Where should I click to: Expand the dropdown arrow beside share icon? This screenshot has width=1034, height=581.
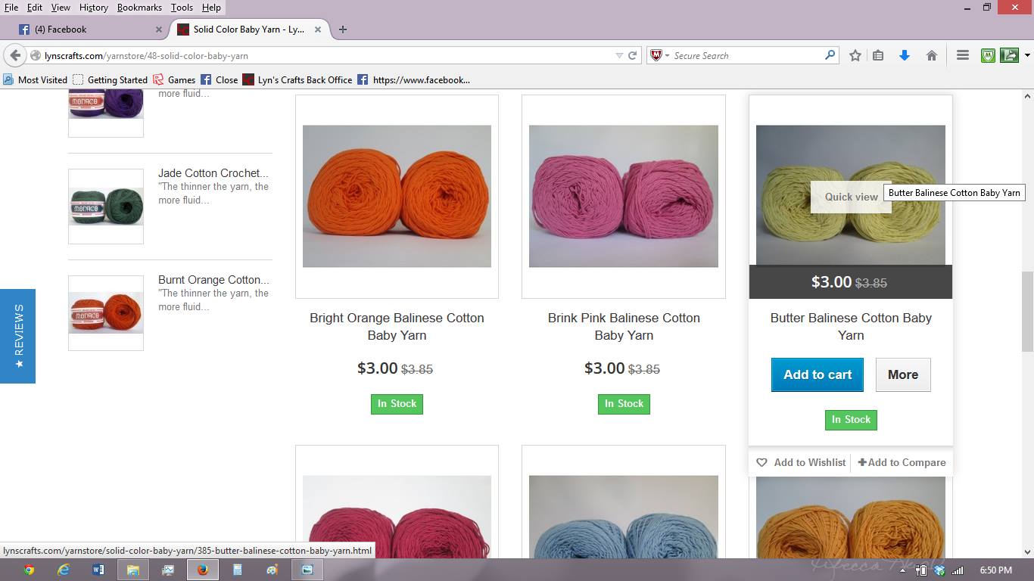point(1026,55)
